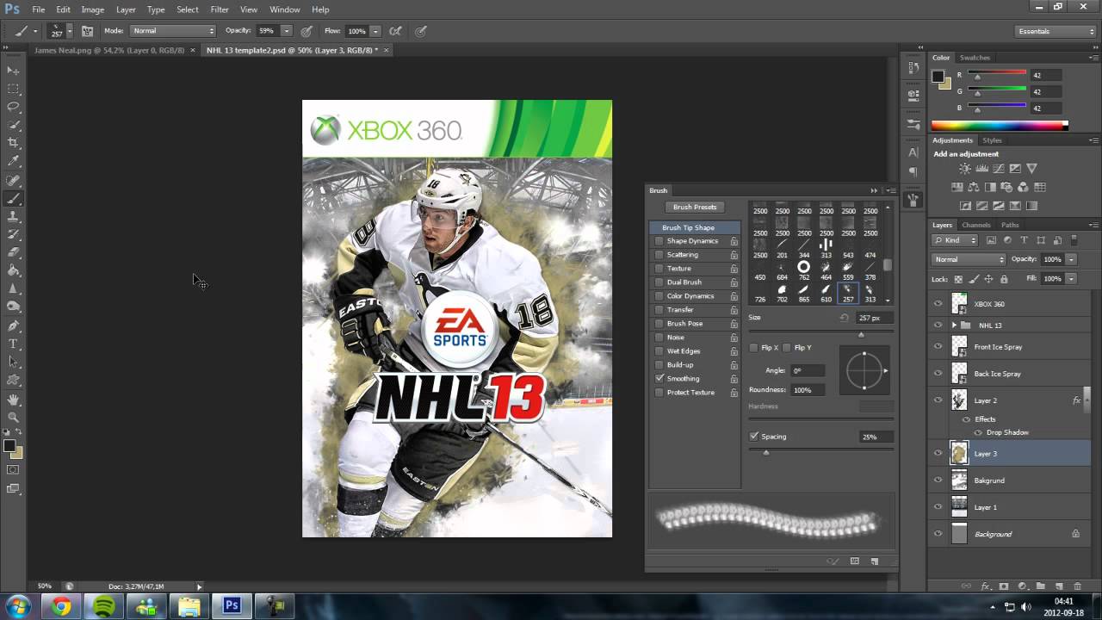Hide the XBOX 360 layer
The width and height of the screenshot is (1102, 620).
click(938, 304)
